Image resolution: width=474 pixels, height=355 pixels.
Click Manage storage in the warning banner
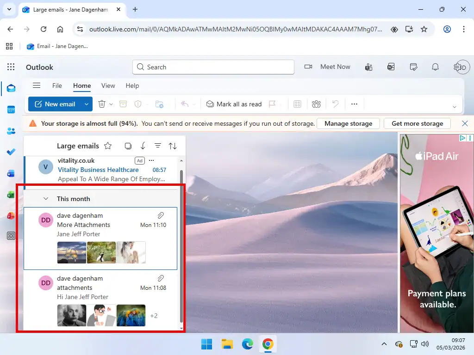pyautogui.click(x=348, y=123)
